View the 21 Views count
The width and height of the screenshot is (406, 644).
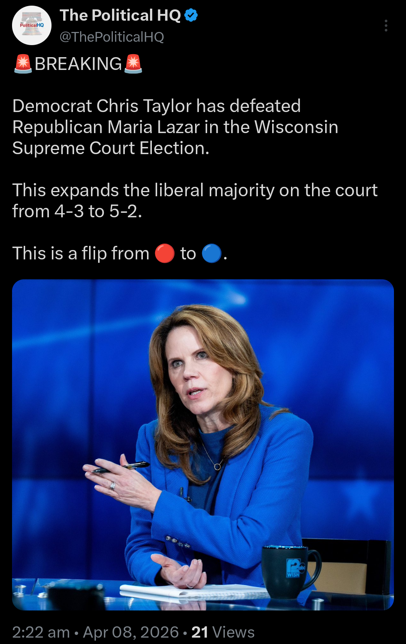223,632
